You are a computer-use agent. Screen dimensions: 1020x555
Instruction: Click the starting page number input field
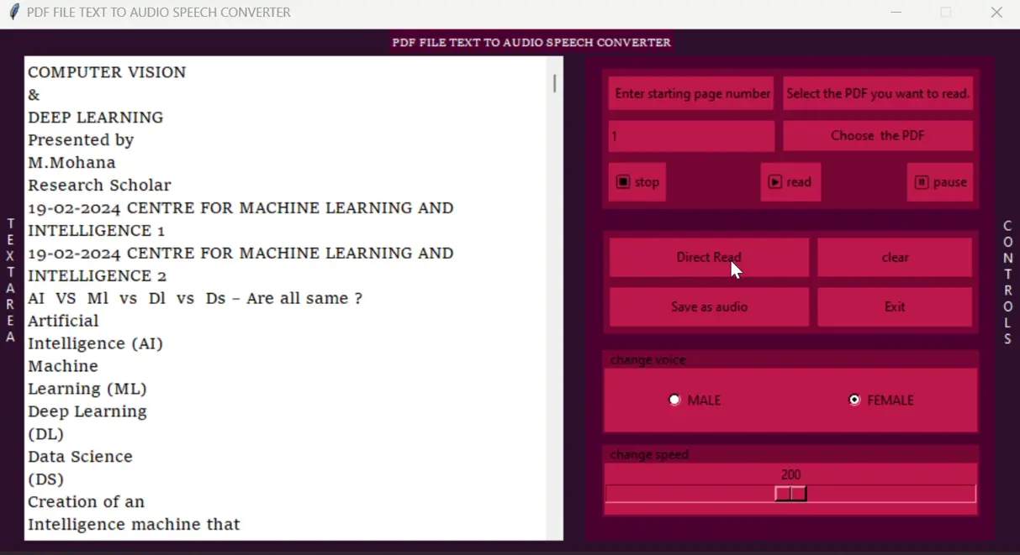tap(691, 136)
